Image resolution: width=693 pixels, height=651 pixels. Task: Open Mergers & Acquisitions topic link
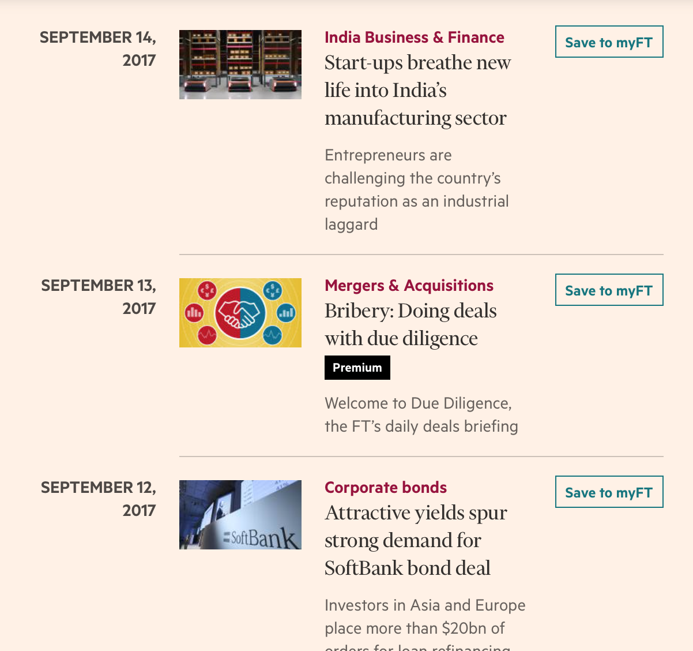(409, 286)
